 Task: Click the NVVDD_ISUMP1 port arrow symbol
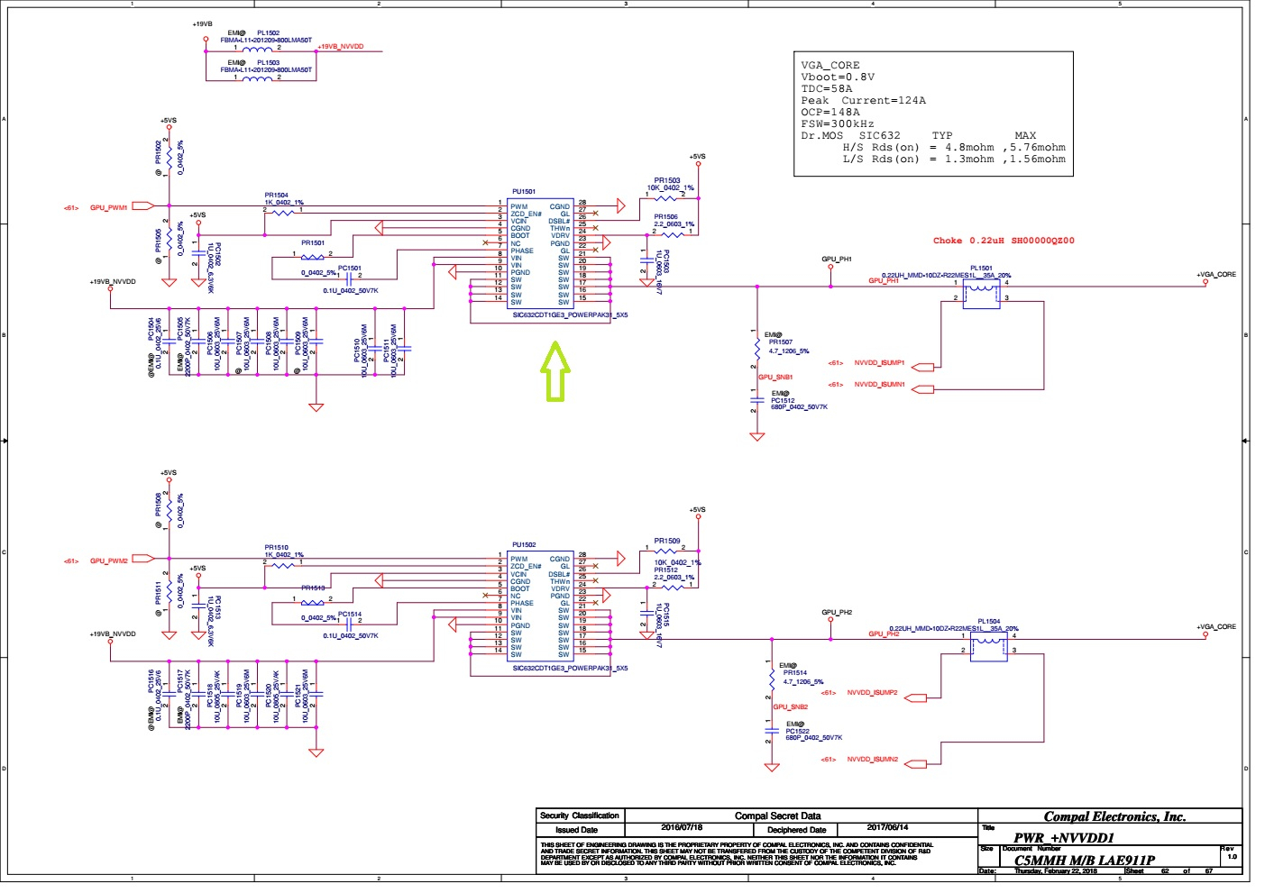[921, 366]
